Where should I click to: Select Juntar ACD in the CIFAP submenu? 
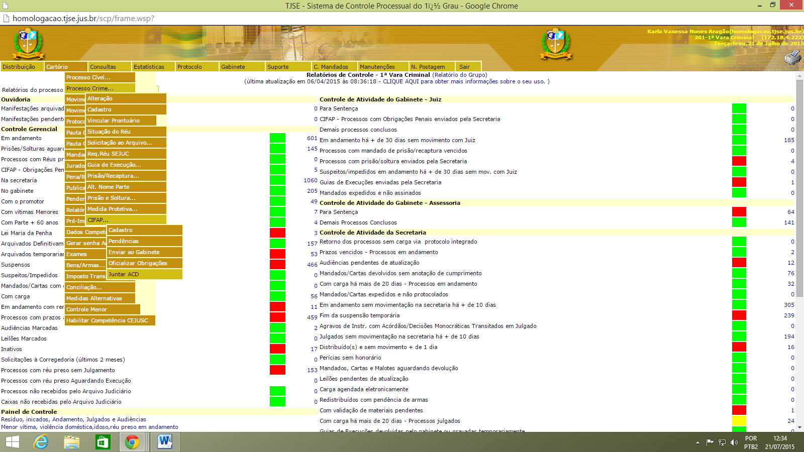coord(145,274)
